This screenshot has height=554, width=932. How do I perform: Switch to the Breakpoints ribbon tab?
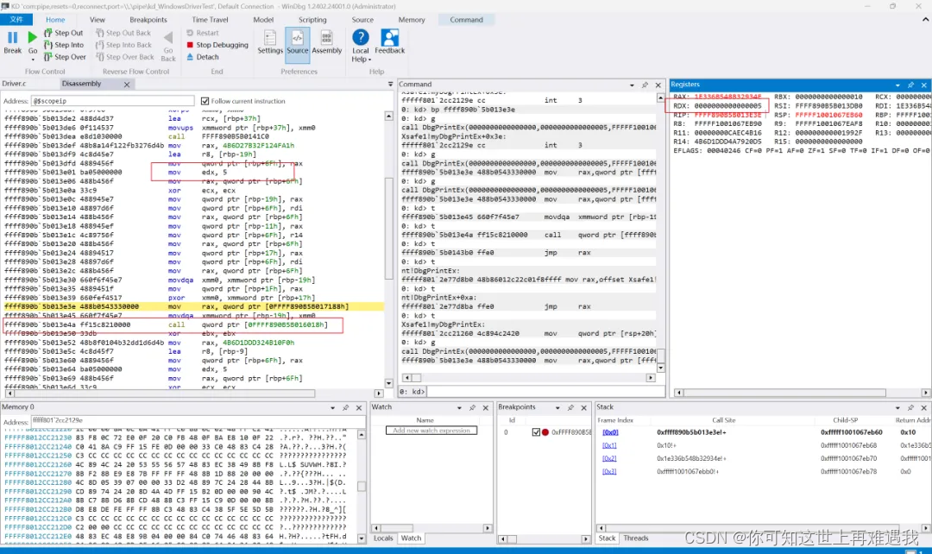148,20
